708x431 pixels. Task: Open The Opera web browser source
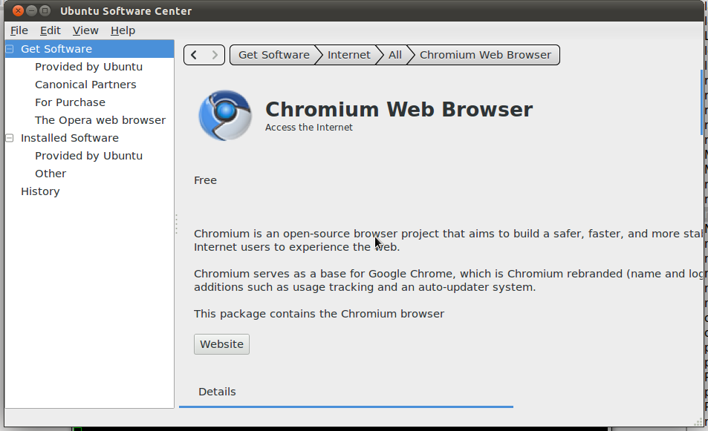pos(100,120)
